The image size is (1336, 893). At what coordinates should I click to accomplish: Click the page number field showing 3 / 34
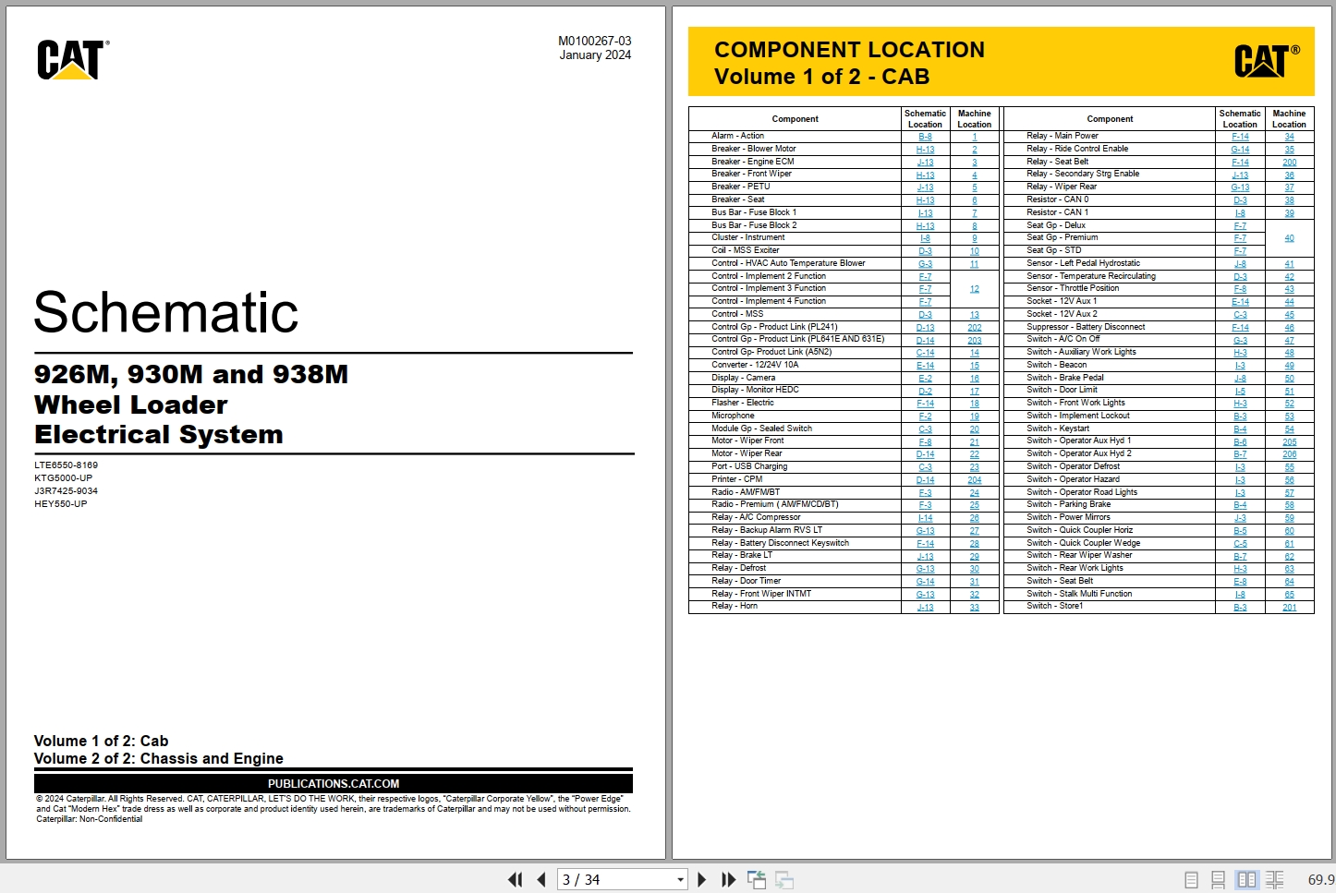(x=616, y=880)
